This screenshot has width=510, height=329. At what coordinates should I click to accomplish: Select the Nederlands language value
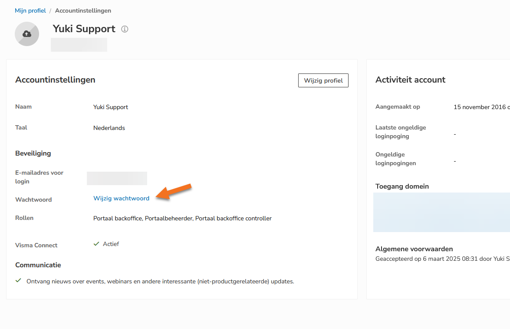point(109,128)
